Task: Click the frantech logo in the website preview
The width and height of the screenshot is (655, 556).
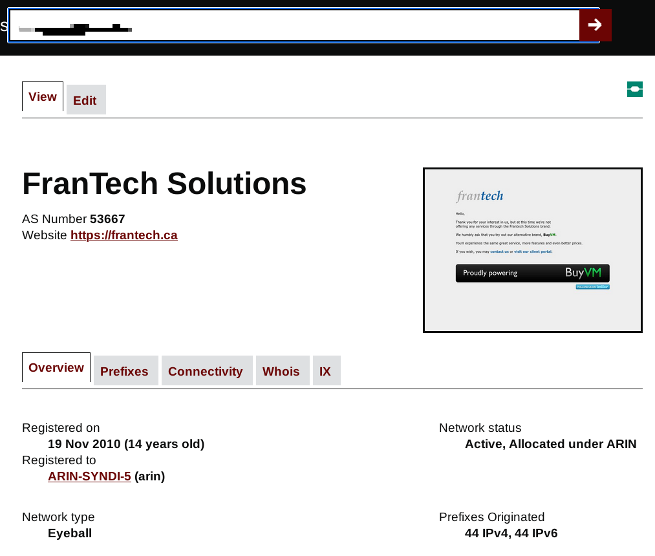Action: [x=479, y=196]
